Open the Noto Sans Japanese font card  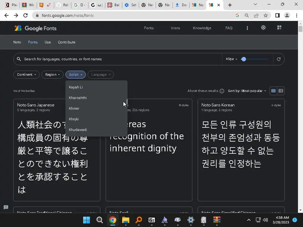(57, 150)
